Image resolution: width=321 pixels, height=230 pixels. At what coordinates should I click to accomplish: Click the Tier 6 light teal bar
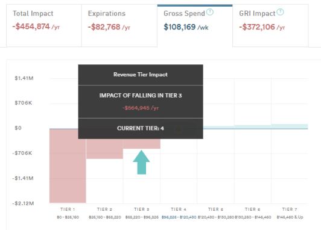tap(253, 127)
